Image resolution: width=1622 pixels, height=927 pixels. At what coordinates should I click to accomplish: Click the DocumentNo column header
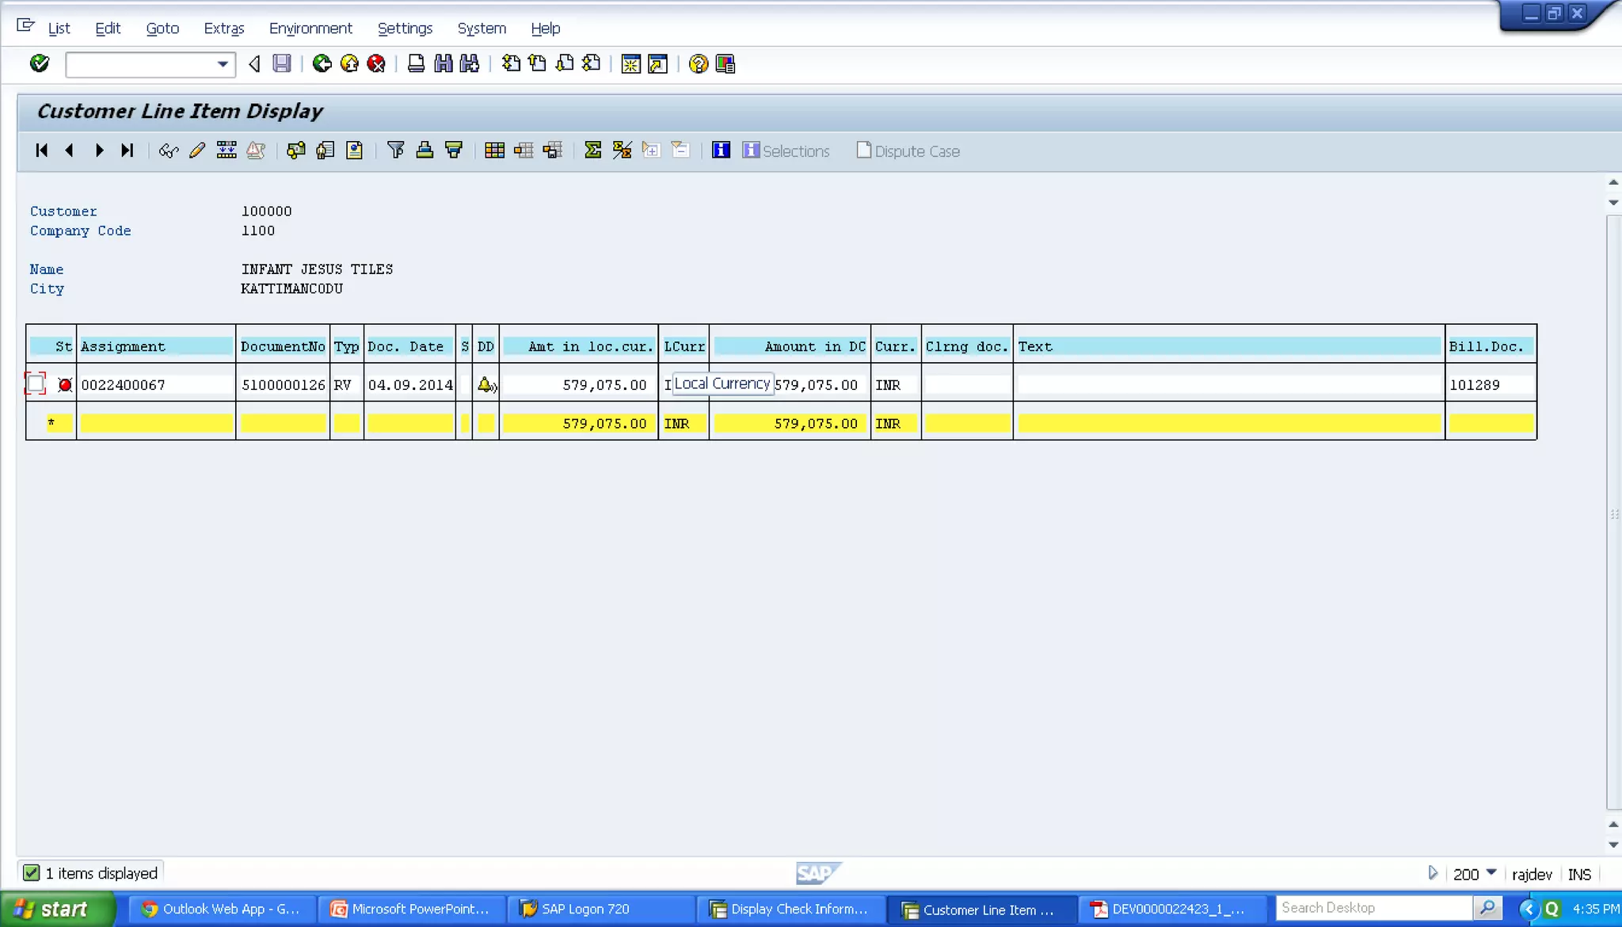pyautogui.click(x=283, y=346)
